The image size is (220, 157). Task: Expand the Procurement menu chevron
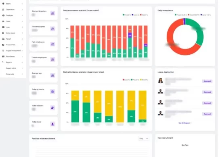[x=22, y=45]
